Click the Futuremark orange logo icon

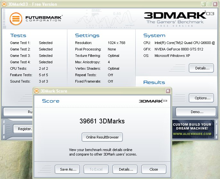[16, 19]
